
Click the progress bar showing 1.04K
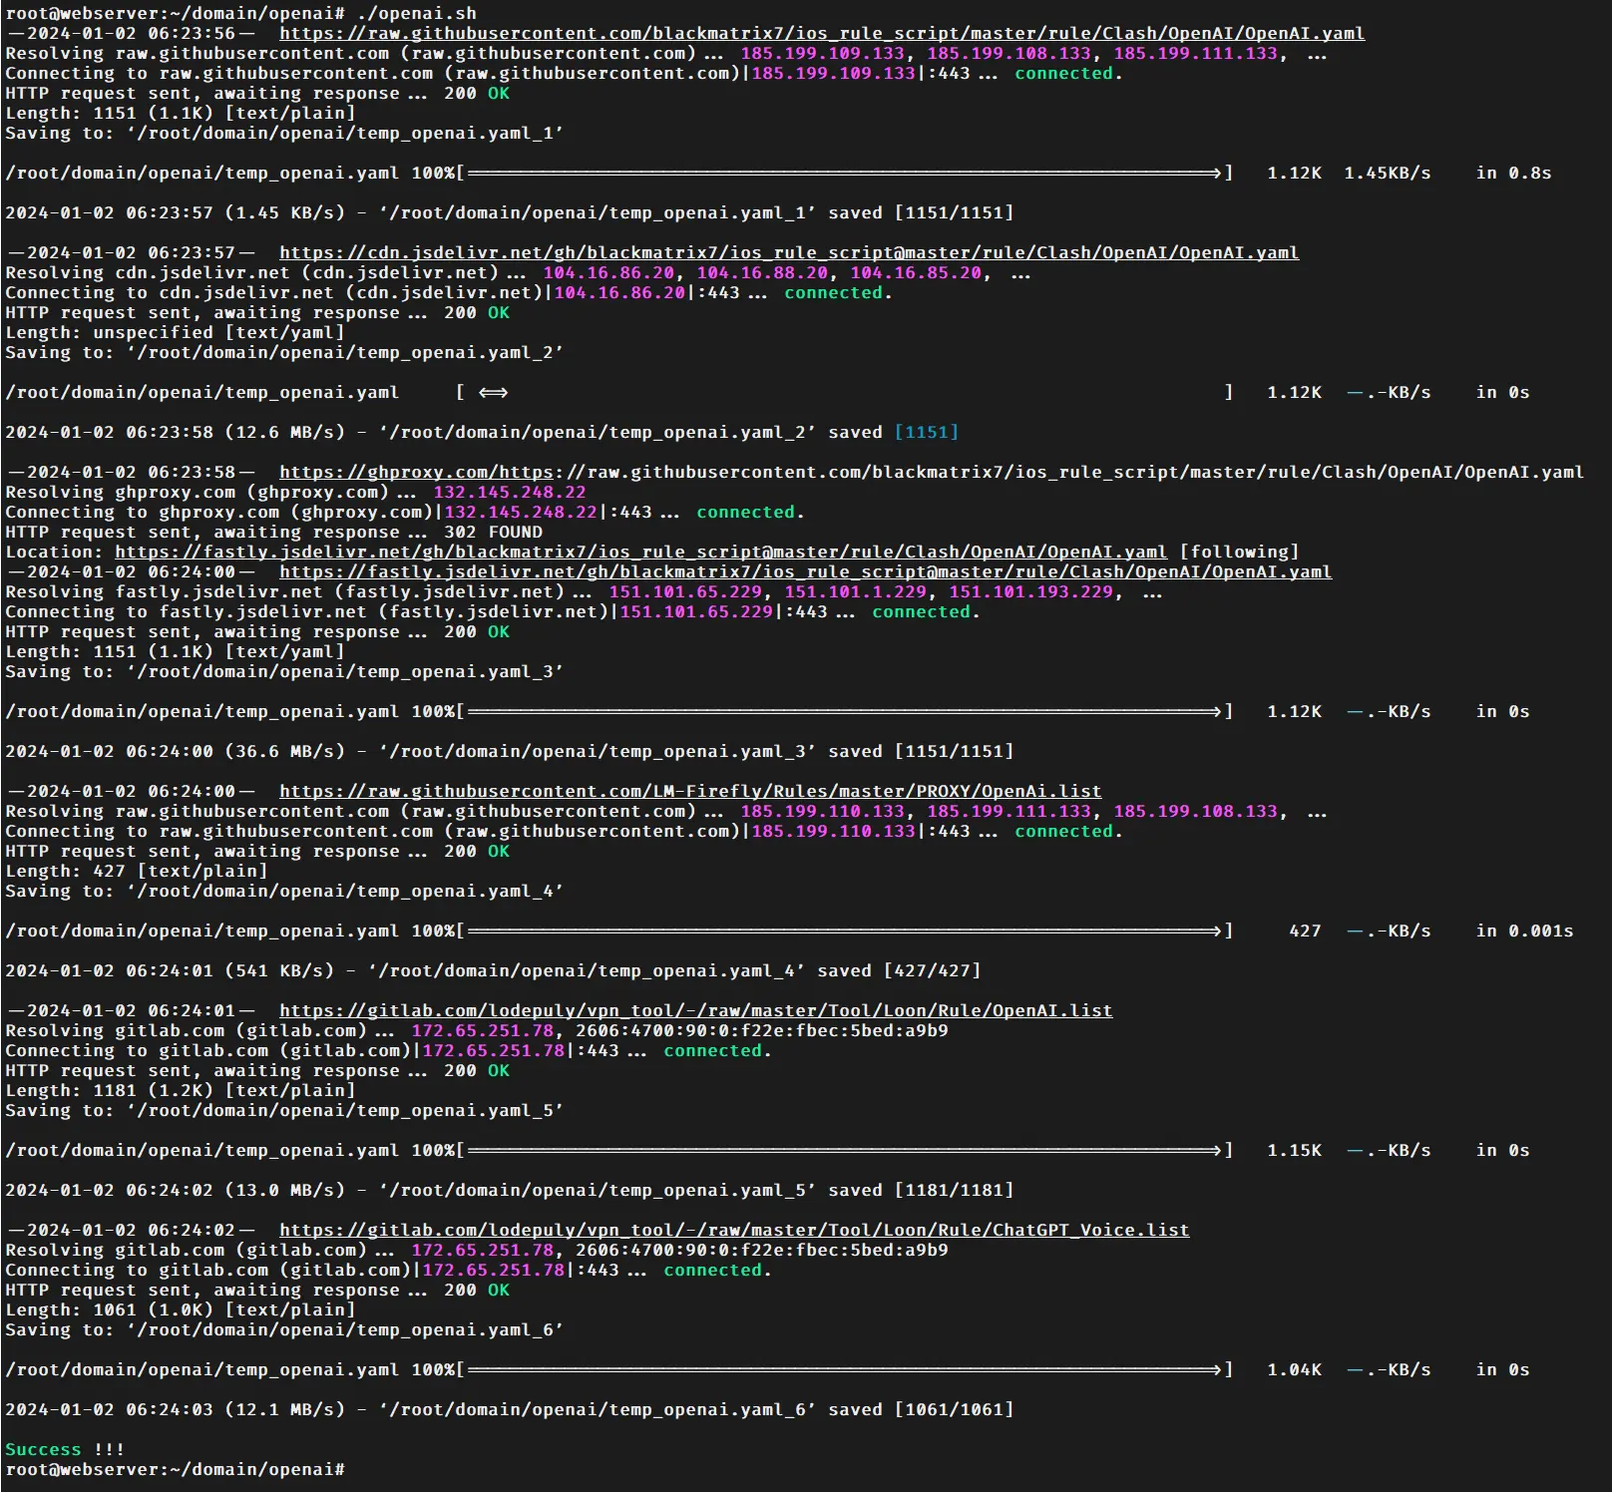[x=845, y=1369]
